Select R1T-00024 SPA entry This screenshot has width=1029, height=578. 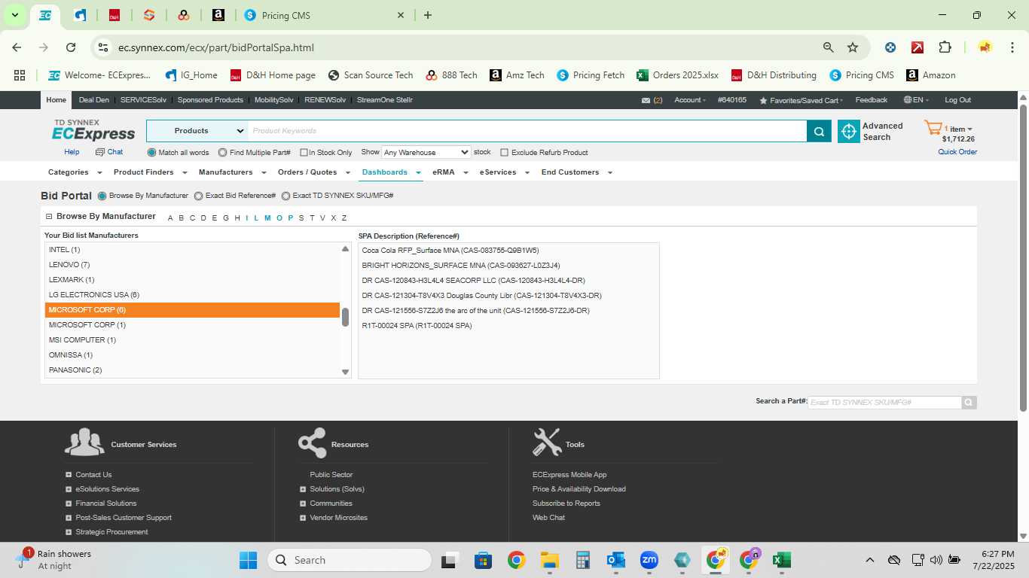(x=417, y=326)
